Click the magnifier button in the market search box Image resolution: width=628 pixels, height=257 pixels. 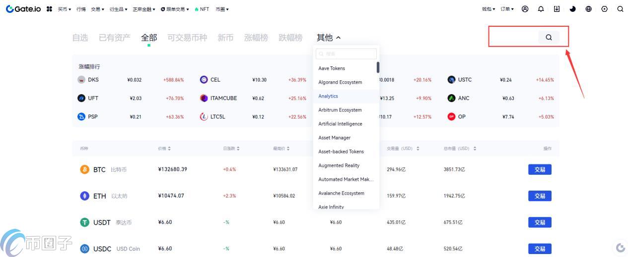[x=549, y=37]
